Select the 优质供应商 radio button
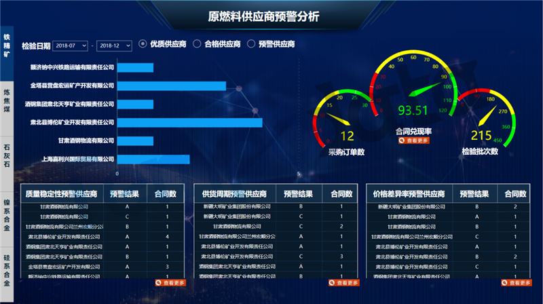The height and width of the screenshot is (304, 543). pos(143,44)
